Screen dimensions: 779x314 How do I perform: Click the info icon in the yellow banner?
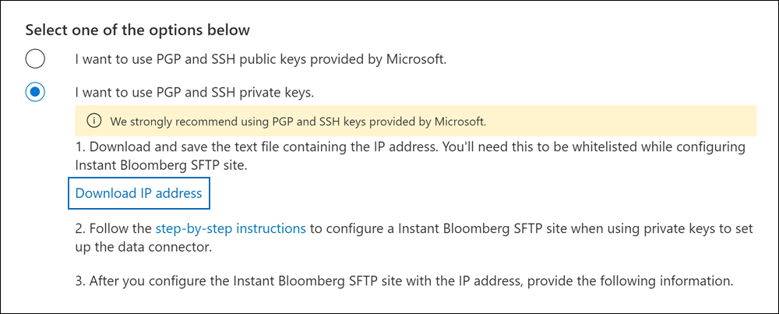[94, 121]
